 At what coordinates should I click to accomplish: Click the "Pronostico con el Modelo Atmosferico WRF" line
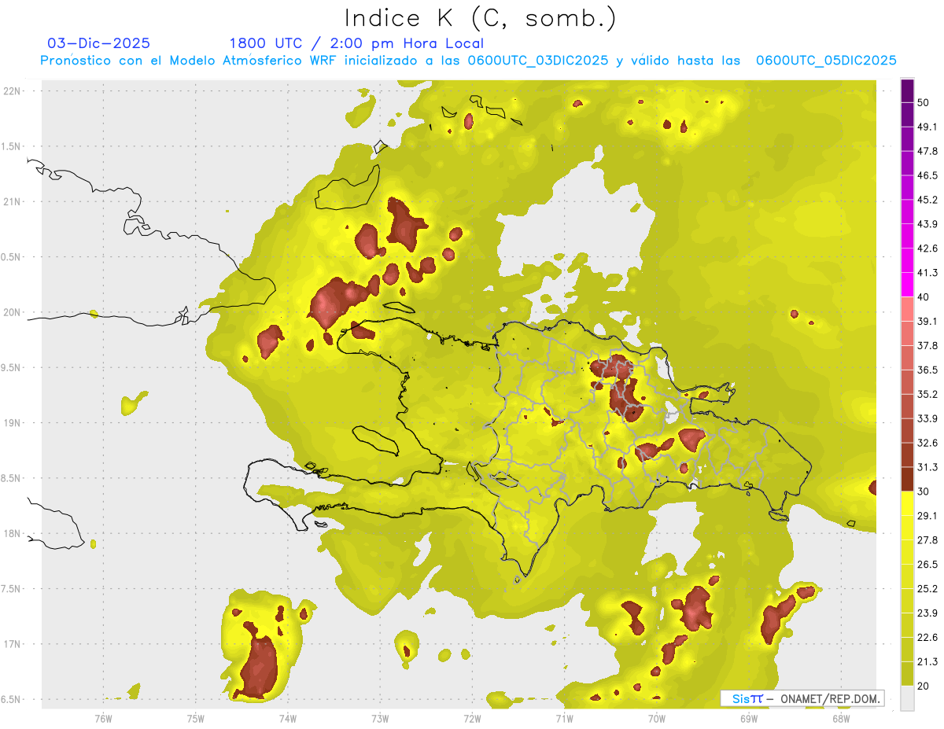(x=468, y=61)
